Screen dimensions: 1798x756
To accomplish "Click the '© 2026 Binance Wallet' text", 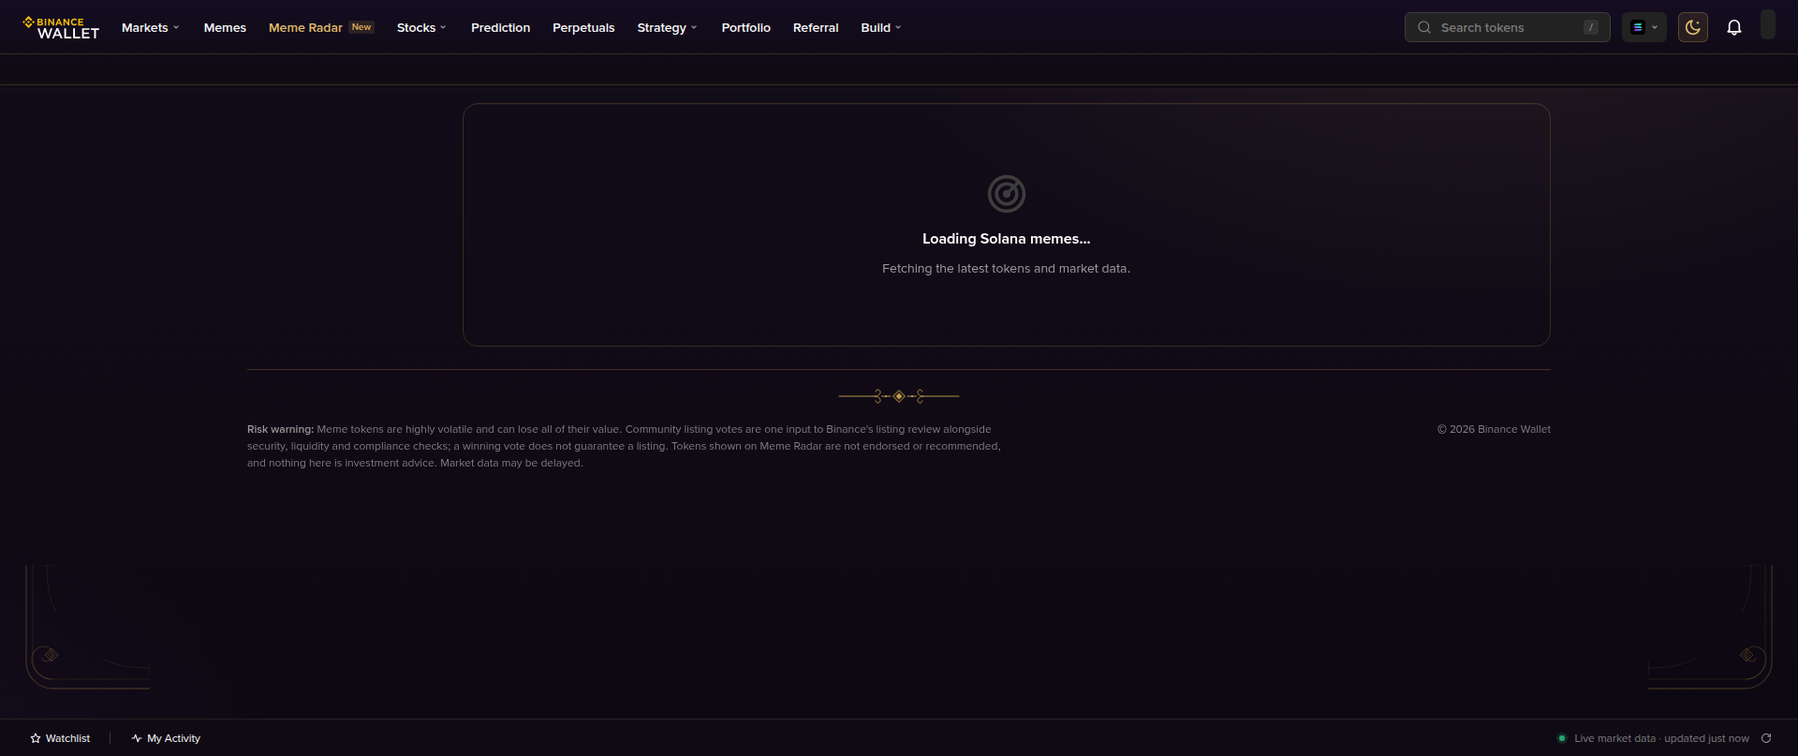I will click(1494, 429).
